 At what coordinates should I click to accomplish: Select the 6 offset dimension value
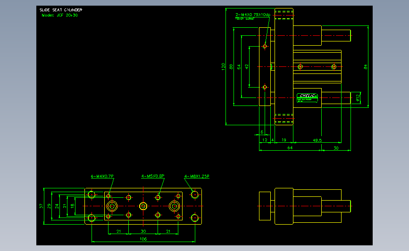click(262, 132)
